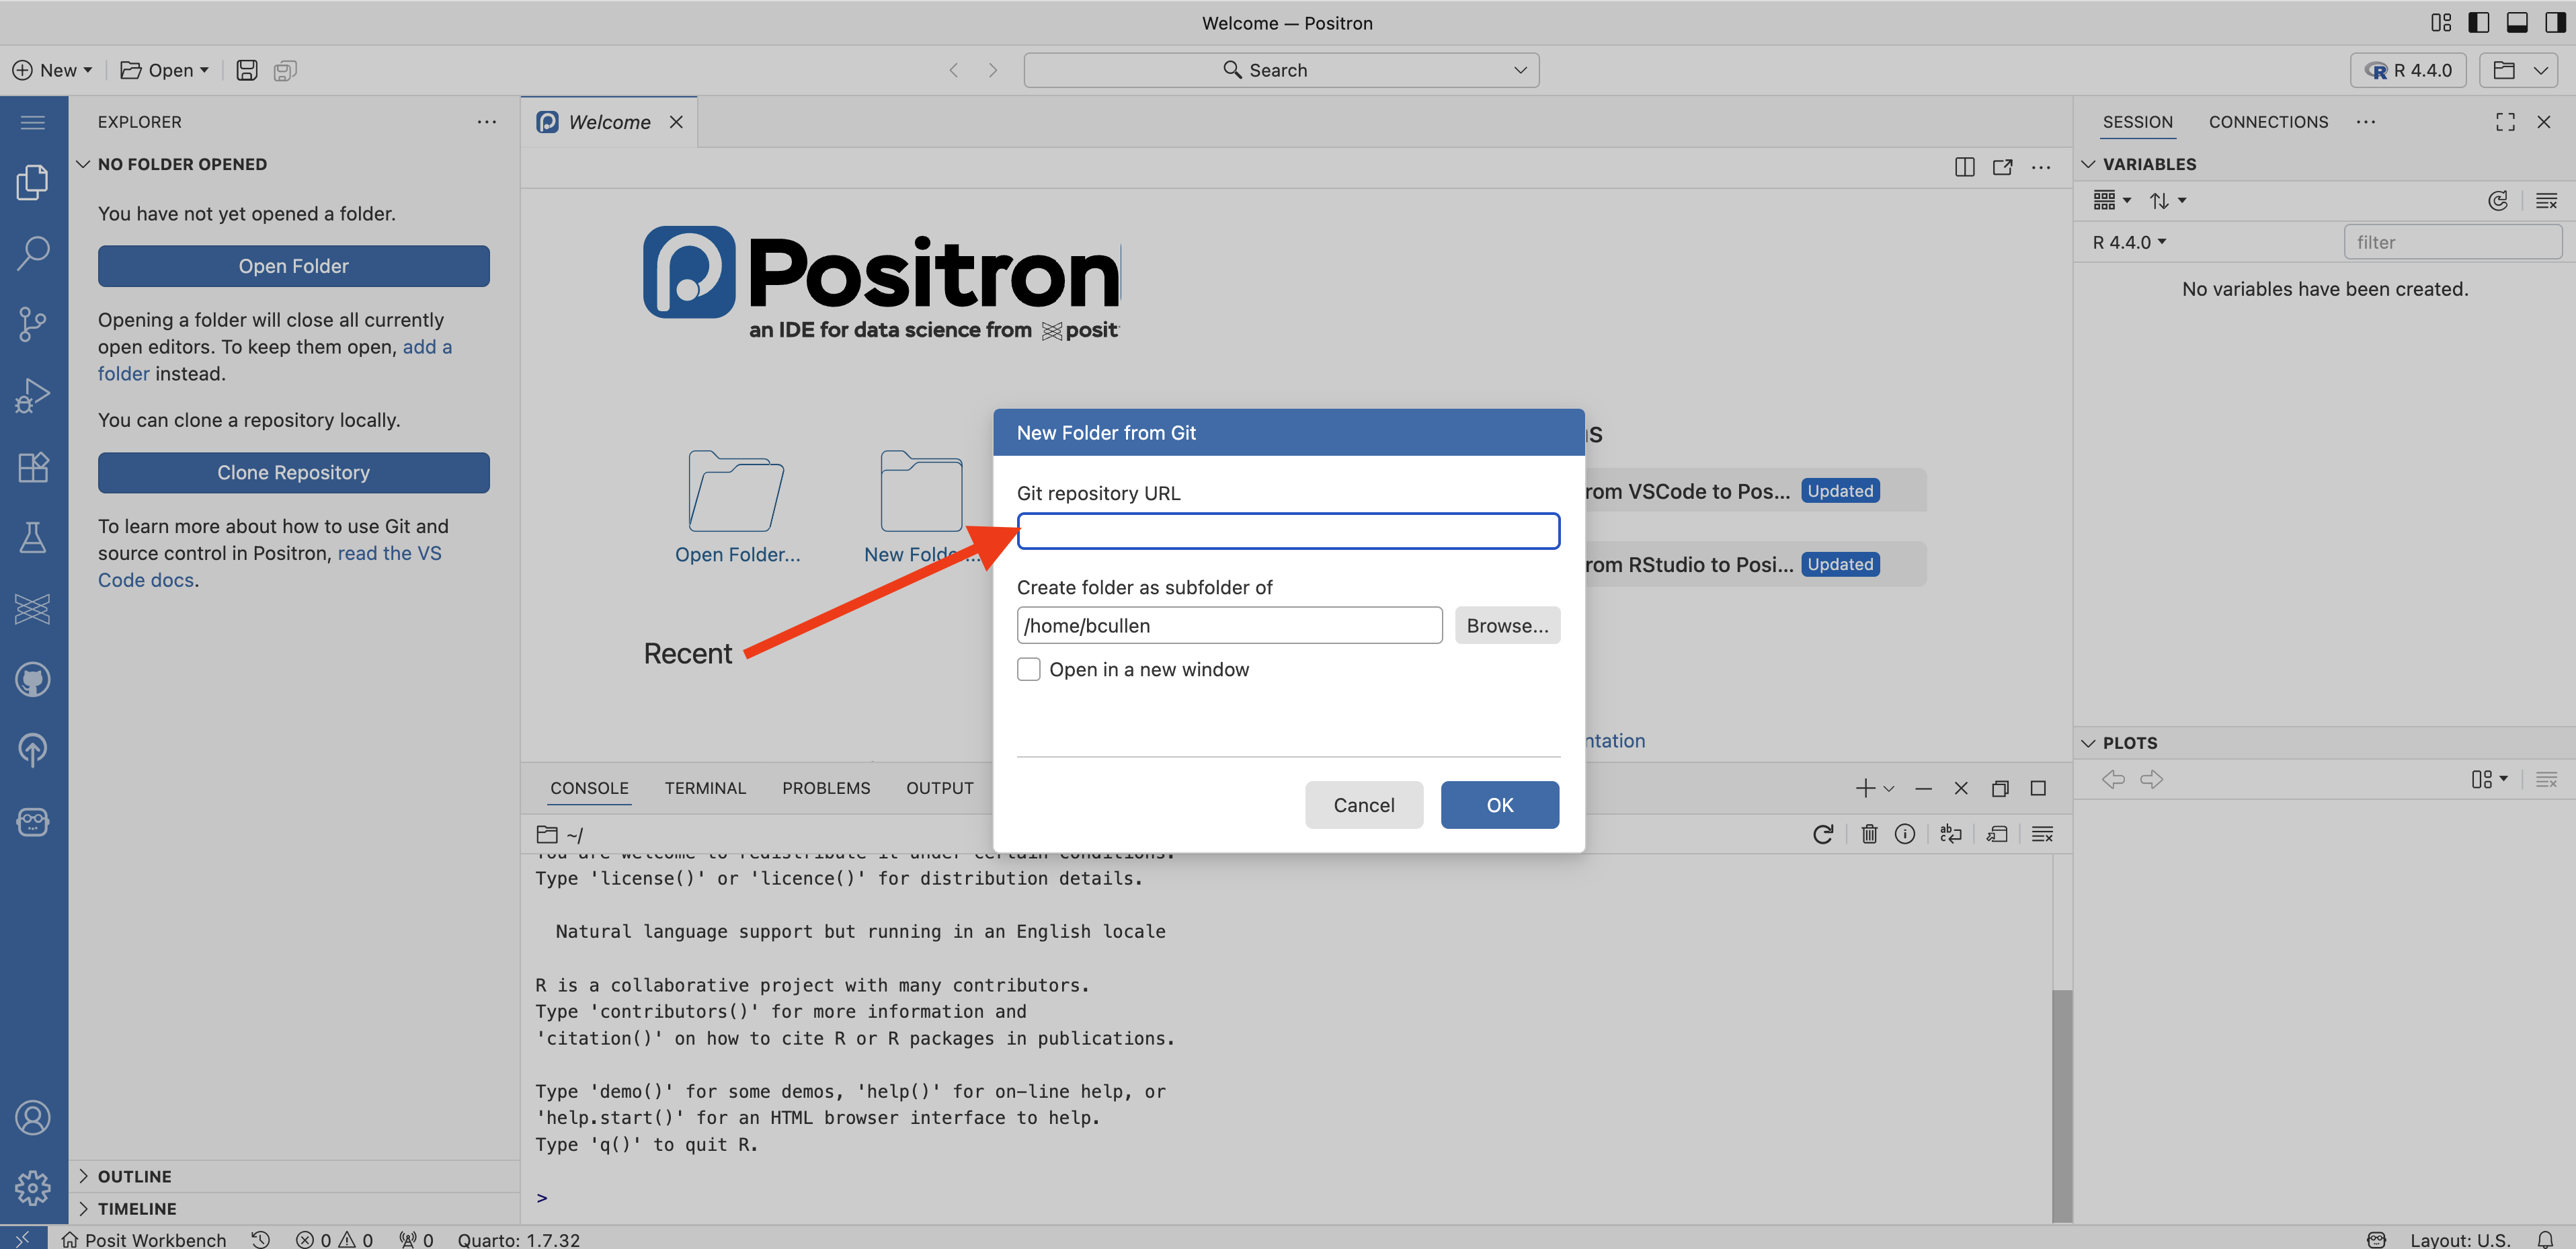Switch to the TERMINAL tab
Screen dimensions: 2576x1249
(x=705, y=788)
